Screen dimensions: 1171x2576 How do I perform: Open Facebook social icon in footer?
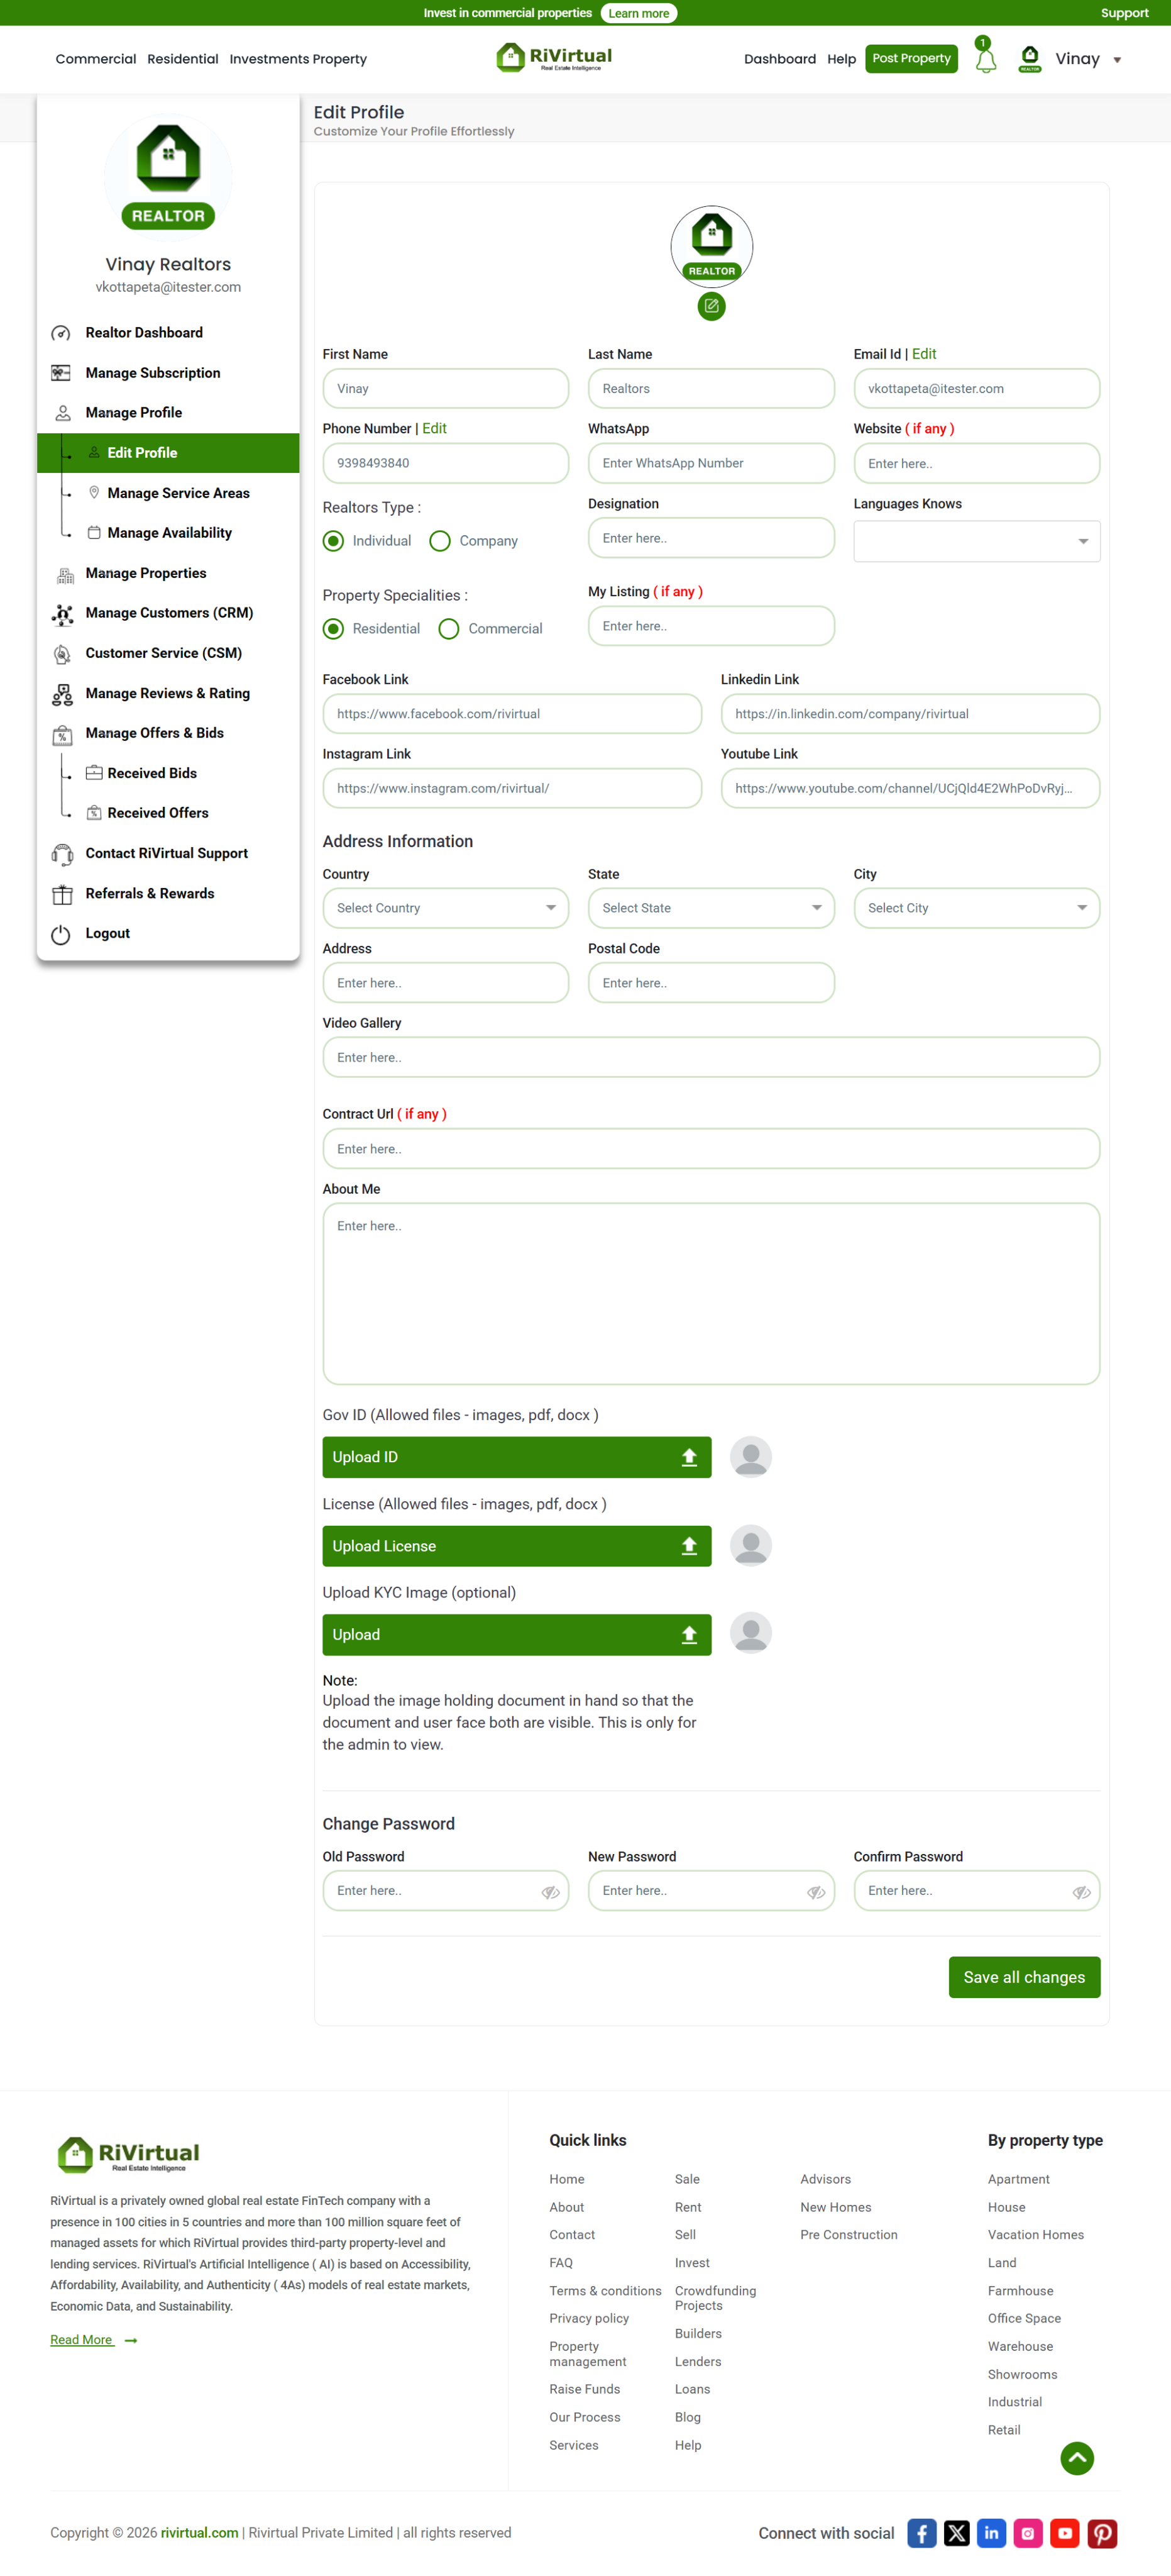(921, 2532)
